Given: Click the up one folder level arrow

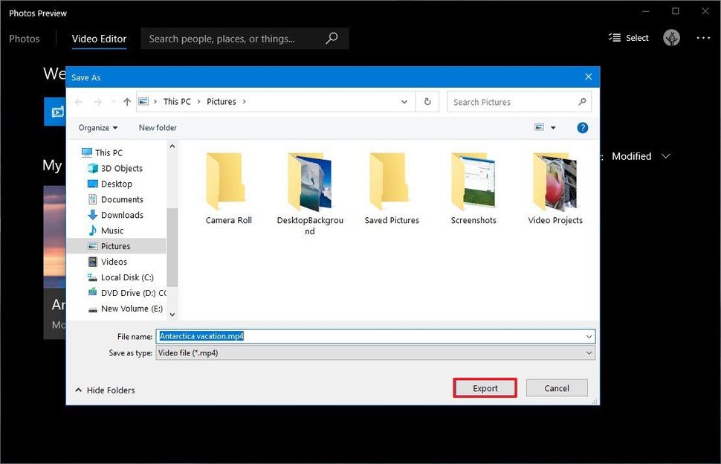Looking at the screenshot, I should coord(127,101).
